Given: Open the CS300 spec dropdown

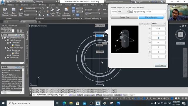Looking at the screenshot, I should tap(31, 15).
